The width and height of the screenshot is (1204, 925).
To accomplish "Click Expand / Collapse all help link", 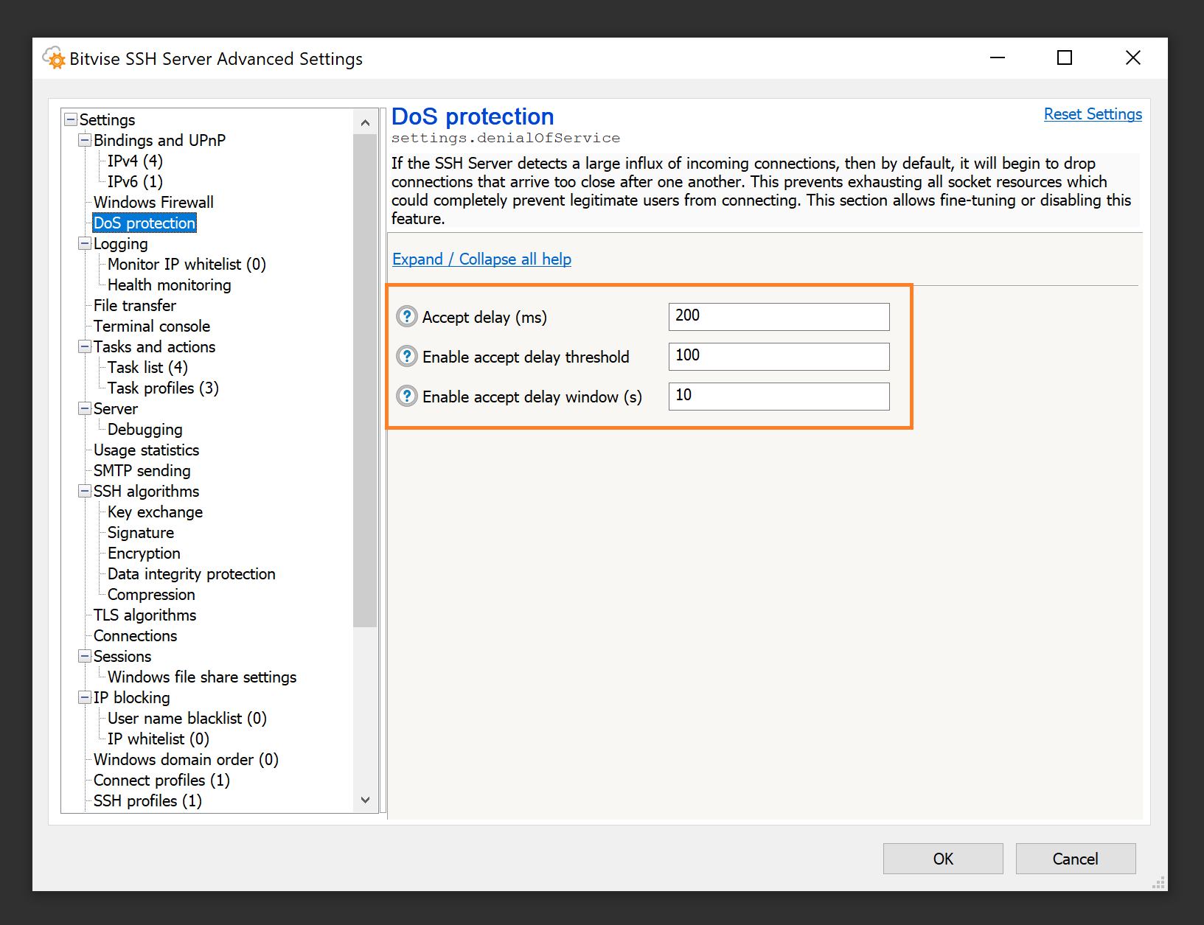I will click(481, 259).
